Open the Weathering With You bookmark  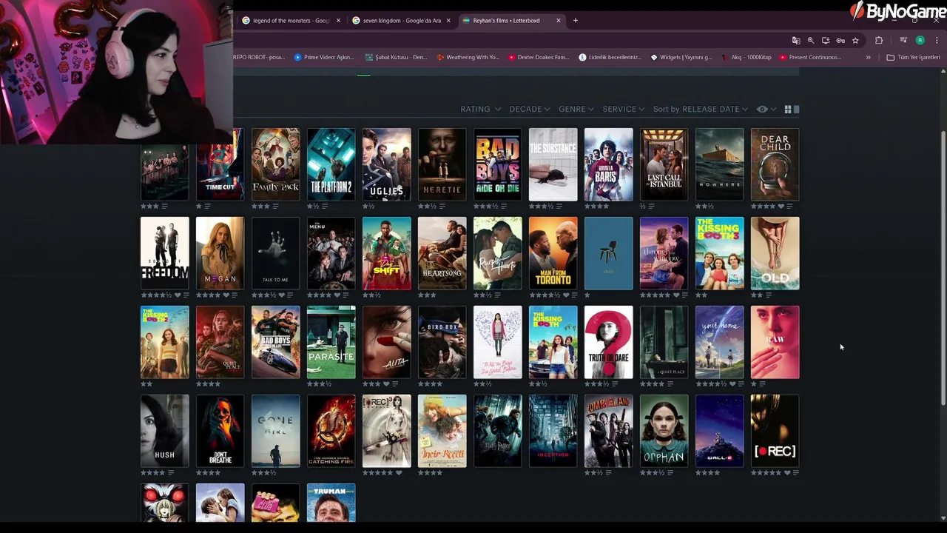click(468, 57)
